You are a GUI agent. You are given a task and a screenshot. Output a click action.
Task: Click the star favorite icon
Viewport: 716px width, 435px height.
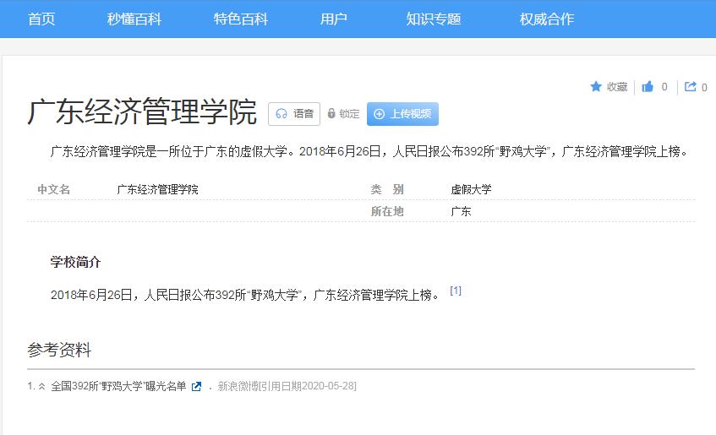click(596, 86)
